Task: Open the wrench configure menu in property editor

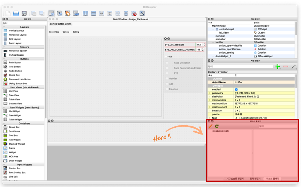Action: pos(294,66)
